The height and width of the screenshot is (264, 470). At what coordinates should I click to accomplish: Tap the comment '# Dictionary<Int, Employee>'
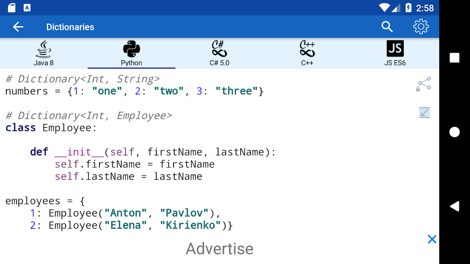coord(89,115)
